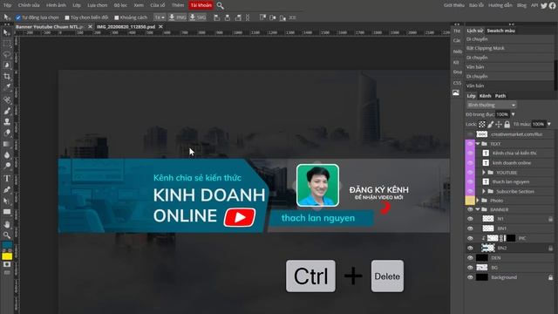This screenshot has width=558, height=314.
Task: Select the Gradient tool
Action: 7,144
